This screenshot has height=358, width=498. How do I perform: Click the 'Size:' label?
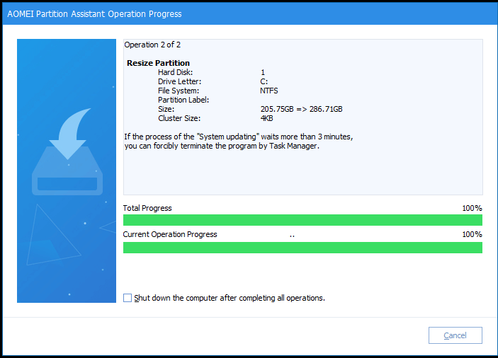[166, 109]
